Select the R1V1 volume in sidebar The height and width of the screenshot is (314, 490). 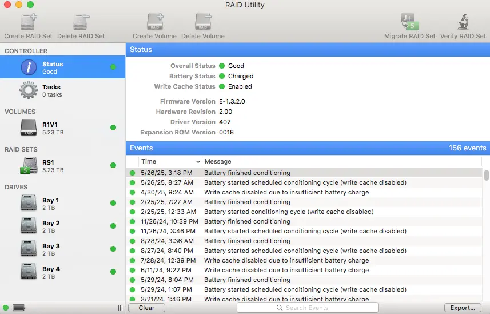click(62, 128)
